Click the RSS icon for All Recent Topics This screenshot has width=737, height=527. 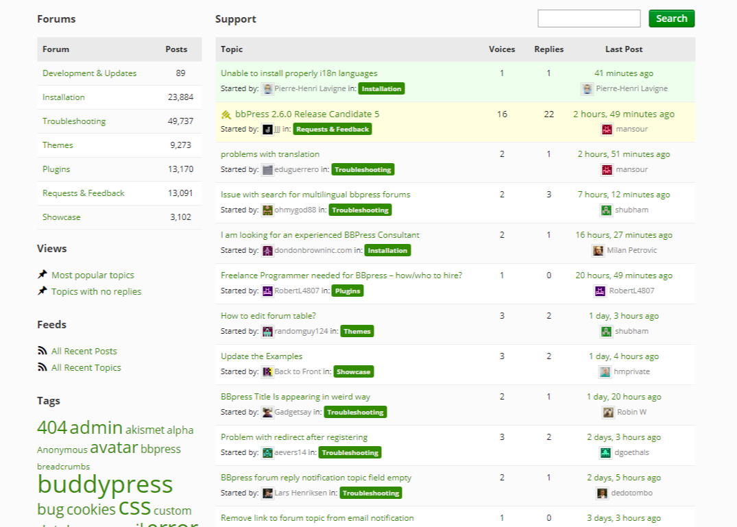point(43,367)
